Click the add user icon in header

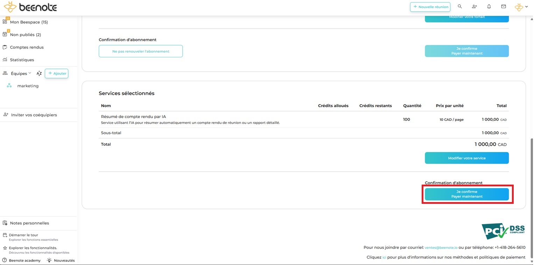pos(474,7)
